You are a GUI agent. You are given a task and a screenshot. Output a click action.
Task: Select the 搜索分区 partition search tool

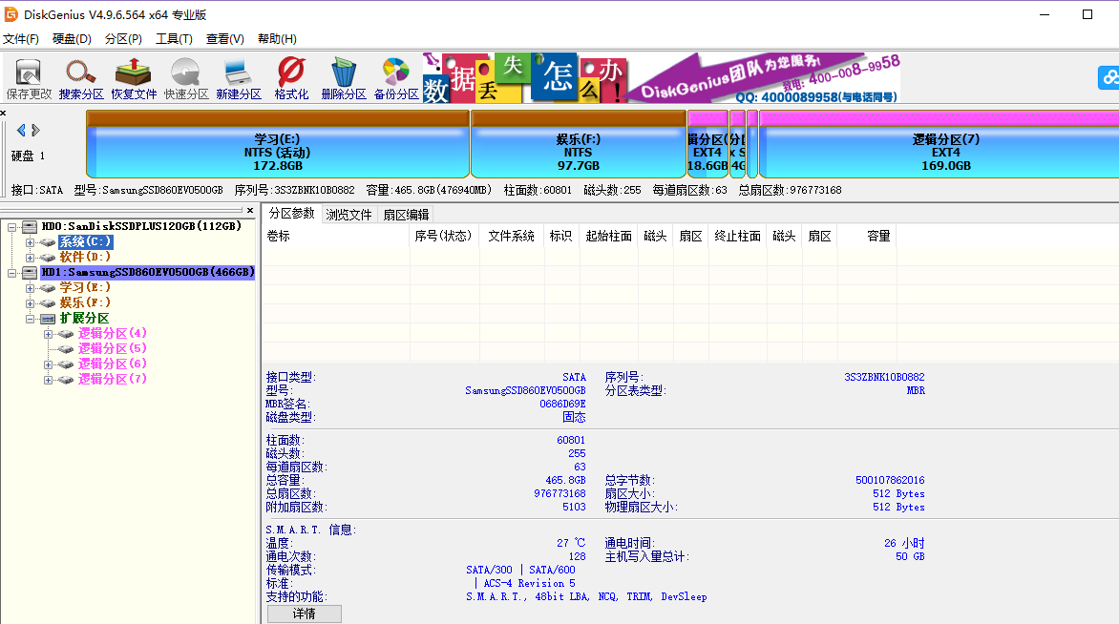(80, 74)
